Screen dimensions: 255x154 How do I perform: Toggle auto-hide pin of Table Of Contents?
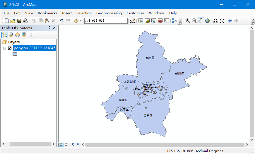point(49,28)
